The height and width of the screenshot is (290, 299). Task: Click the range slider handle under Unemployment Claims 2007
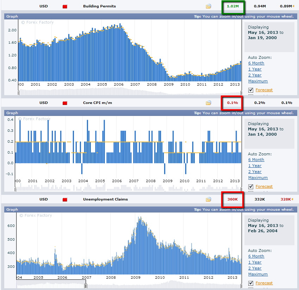pyautogui.click(x=86, y=286)
